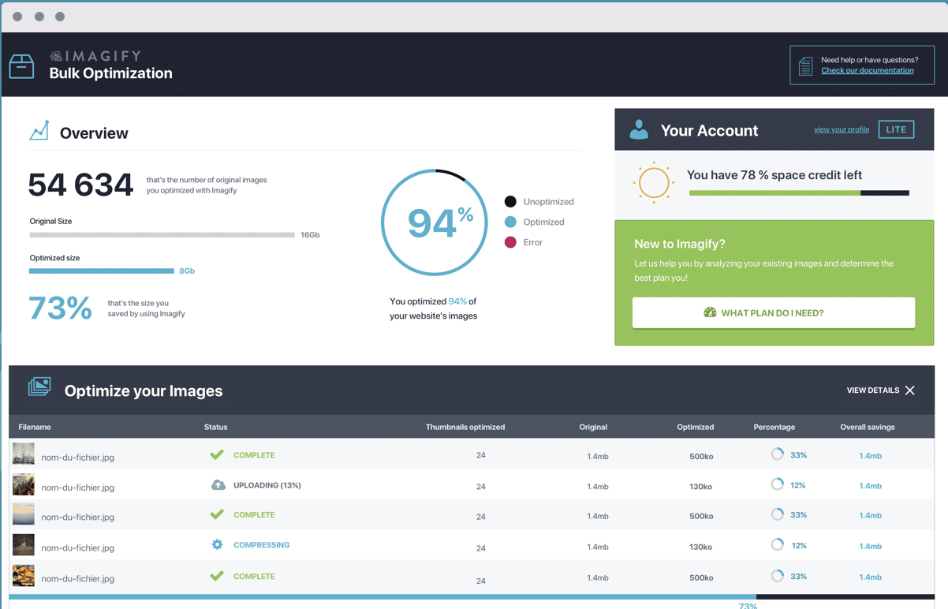Click the Optimized blue legend dot
Viewport: 948px width, 609px height.
click(510, 222)
